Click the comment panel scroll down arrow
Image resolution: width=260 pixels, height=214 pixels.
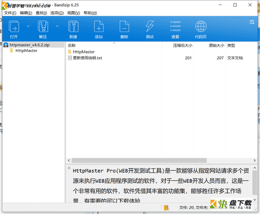point(254,200)
